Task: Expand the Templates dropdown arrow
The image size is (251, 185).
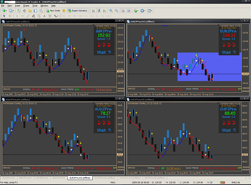Action: coord(151,11)
